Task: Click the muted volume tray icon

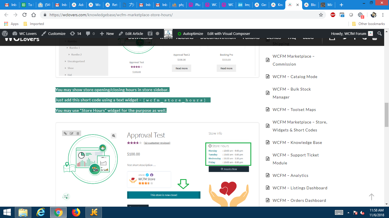Action: (363, 213)
